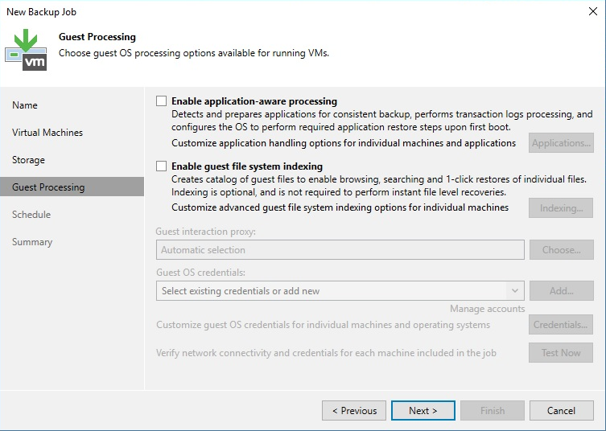606x431 pixels.
Task: Click the Finish button
Action: (x=493, y=411)
